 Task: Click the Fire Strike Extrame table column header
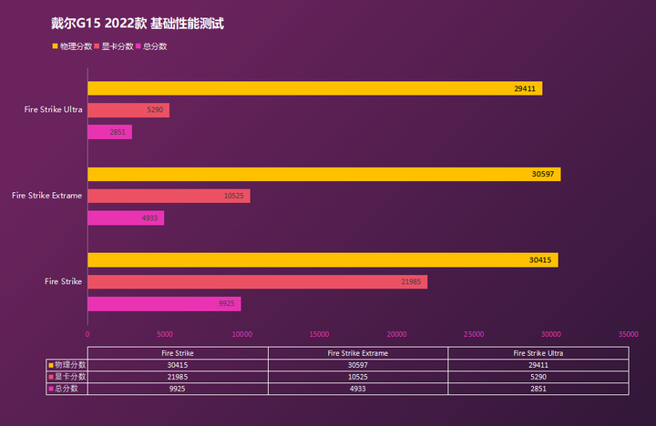point(358,353)
